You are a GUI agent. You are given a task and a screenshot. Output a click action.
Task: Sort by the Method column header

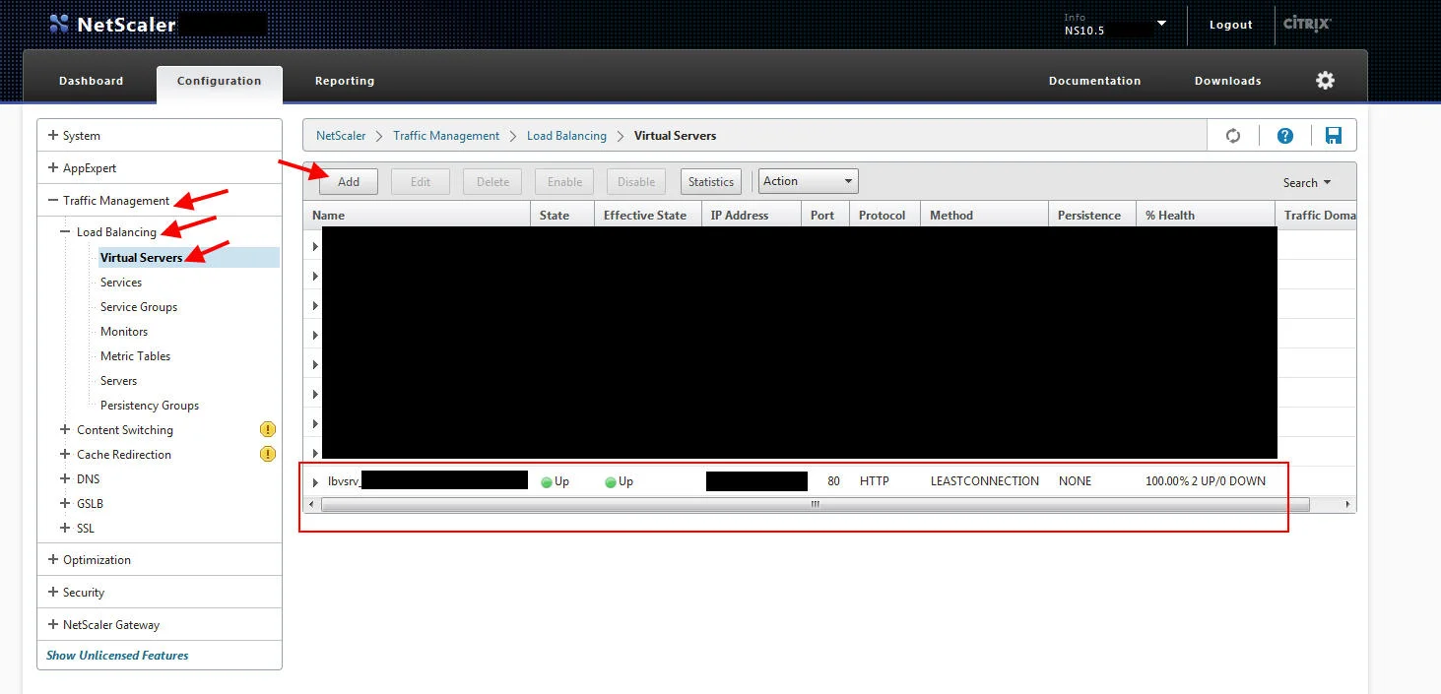(985, 215)
